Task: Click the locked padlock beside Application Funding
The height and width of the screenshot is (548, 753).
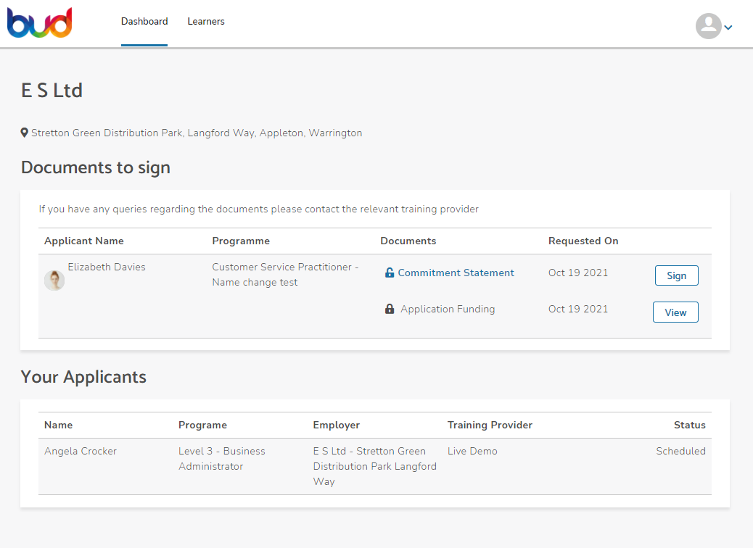Action: pyautogui.click(x=390, y=308)
